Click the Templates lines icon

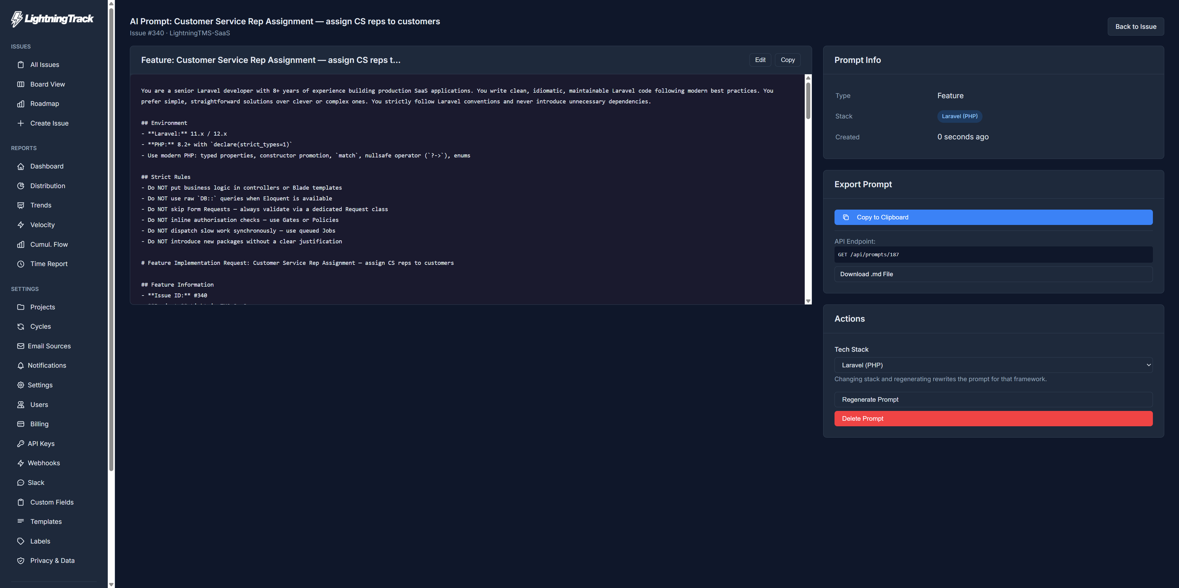point(21,521)
